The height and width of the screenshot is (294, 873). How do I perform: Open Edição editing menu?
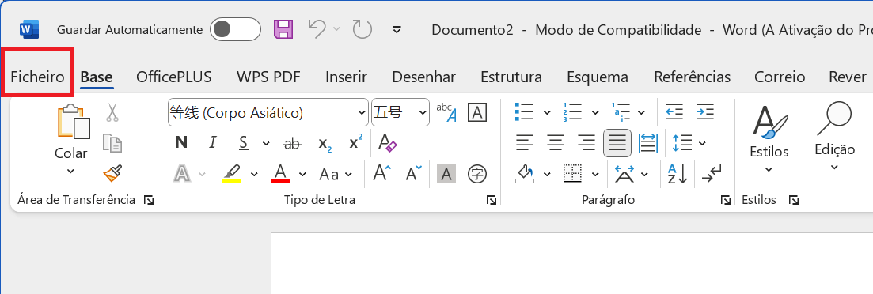click(834, 137)
